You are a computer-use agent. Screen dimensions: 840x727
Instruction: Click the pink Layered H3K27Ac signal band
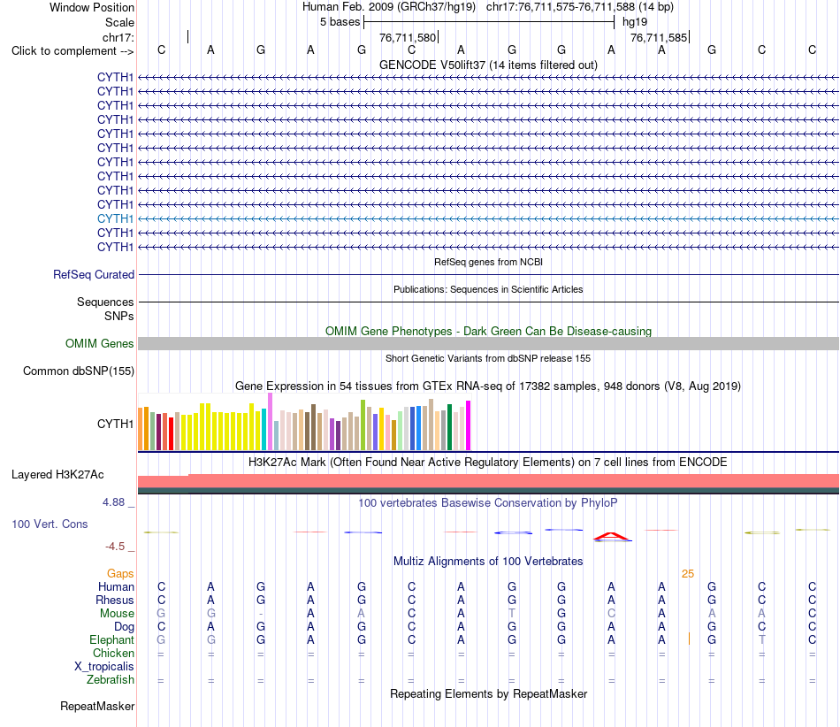pos(488,481)
